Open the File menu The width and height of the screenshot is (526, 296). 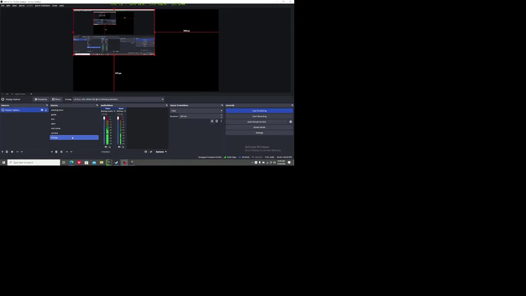(x=2, y=5)
